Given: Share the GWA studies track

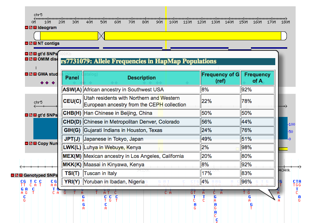Looking at the screenshot, I should pos(31,74).
